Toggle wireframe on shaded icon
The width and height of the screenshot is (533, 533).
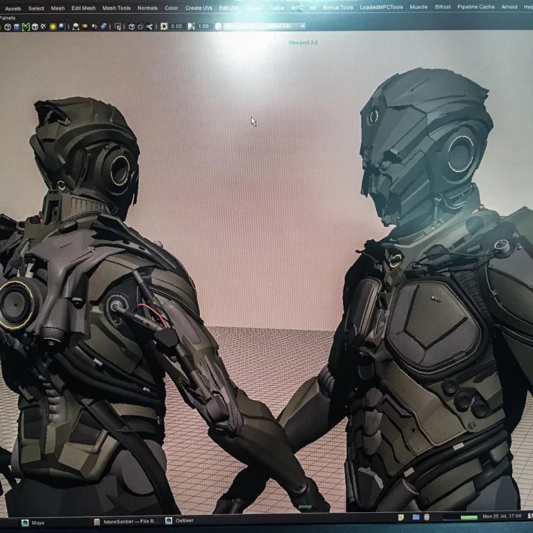coord(26,26)
